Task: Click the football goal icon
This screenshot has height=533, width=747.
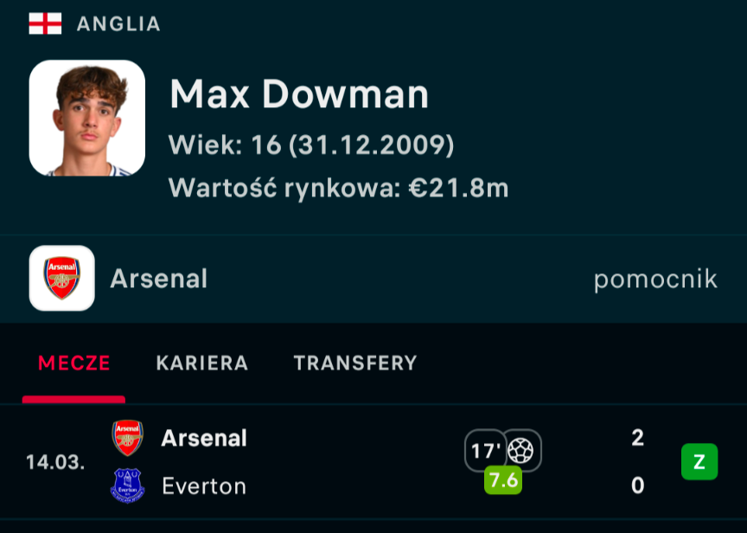Action: click(521, 450)
